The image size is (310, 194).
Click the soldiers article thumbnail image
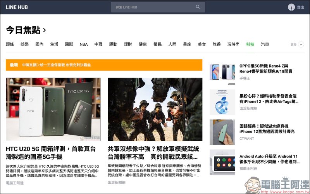155,109
